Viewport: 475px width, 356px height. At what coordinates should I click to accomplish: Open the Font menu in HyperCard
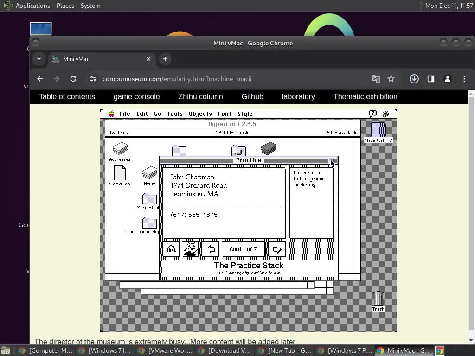[225, 114]
